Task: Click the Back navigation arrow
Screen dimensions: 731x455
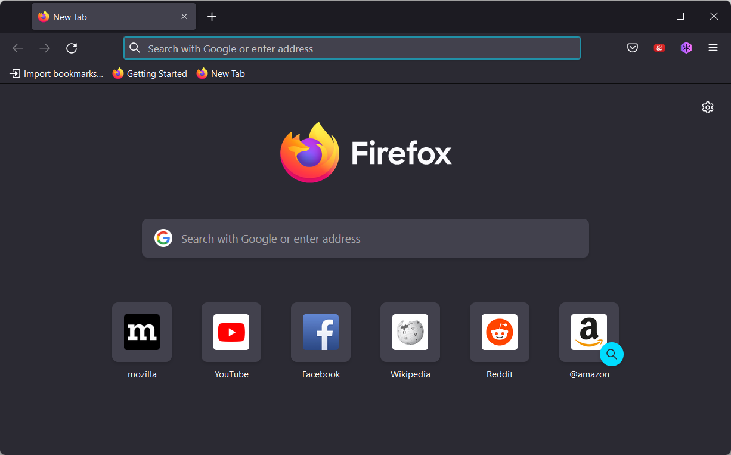Action: [x=18, y=48]
